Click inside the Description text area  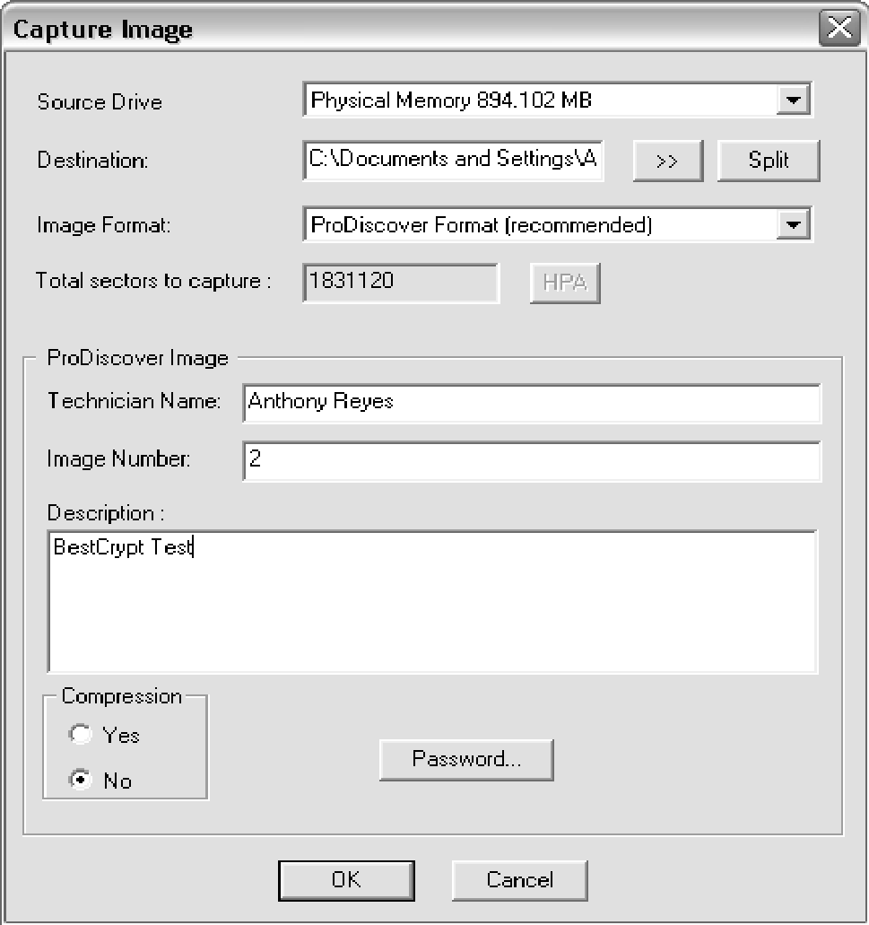433,602
